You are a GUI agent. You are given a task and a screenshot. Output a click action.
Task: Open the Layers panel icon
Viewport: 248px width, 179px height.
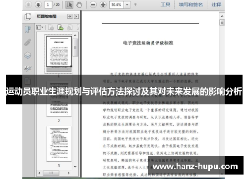(x=28, y=55)
